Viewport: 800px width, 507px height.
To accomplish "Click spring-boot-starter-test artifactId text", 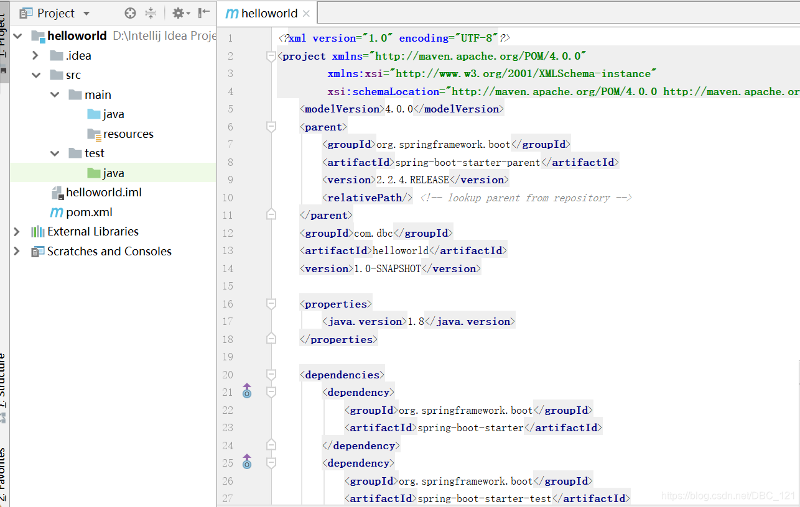I will 485,498.
